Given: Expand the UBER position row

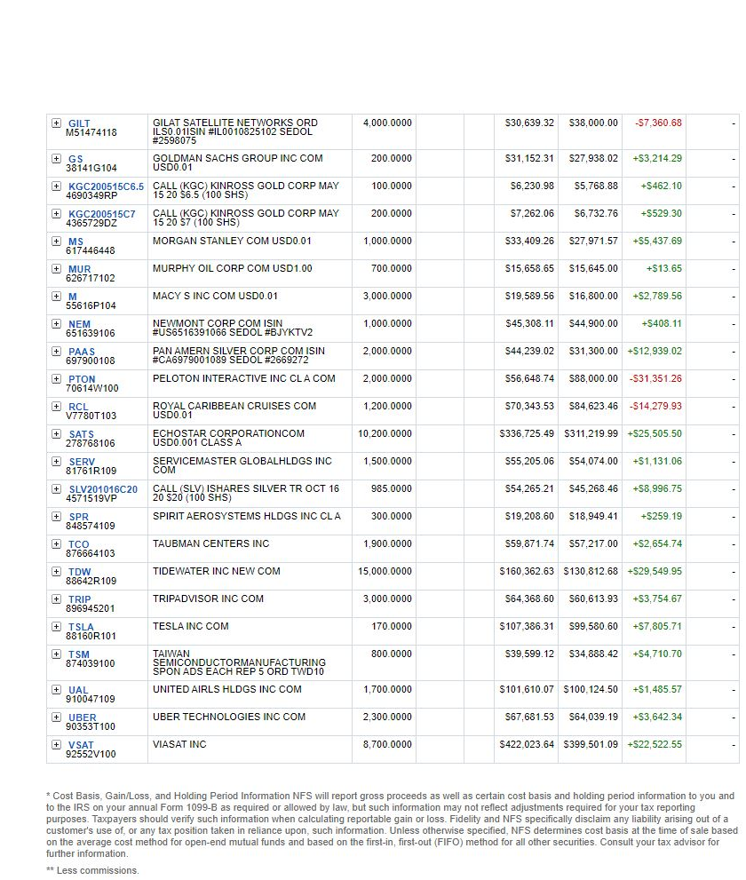Looking at the screenshot, I should coord(56,717).
